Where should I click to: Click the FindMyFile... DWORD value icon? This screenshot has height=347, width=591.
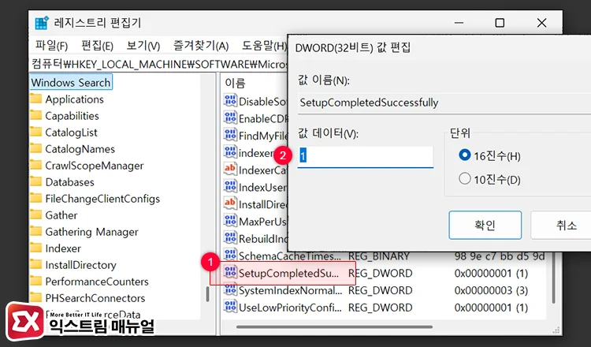click(x=230, y=135)
